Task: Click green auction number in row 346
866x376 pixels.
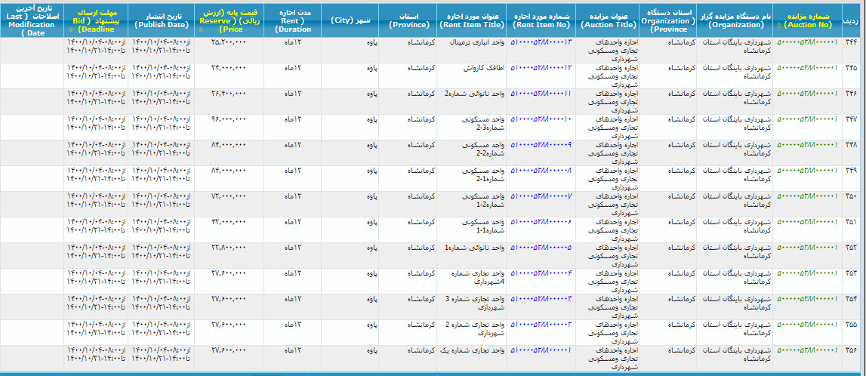Action: pyautogui.click(x=807, y=94)
